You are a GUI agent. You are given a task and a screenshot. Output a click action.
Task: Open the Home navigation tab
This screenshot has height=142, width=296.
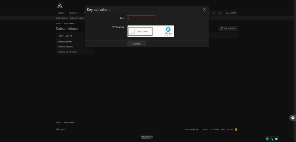pyautogui.click(x=61, y=13)
